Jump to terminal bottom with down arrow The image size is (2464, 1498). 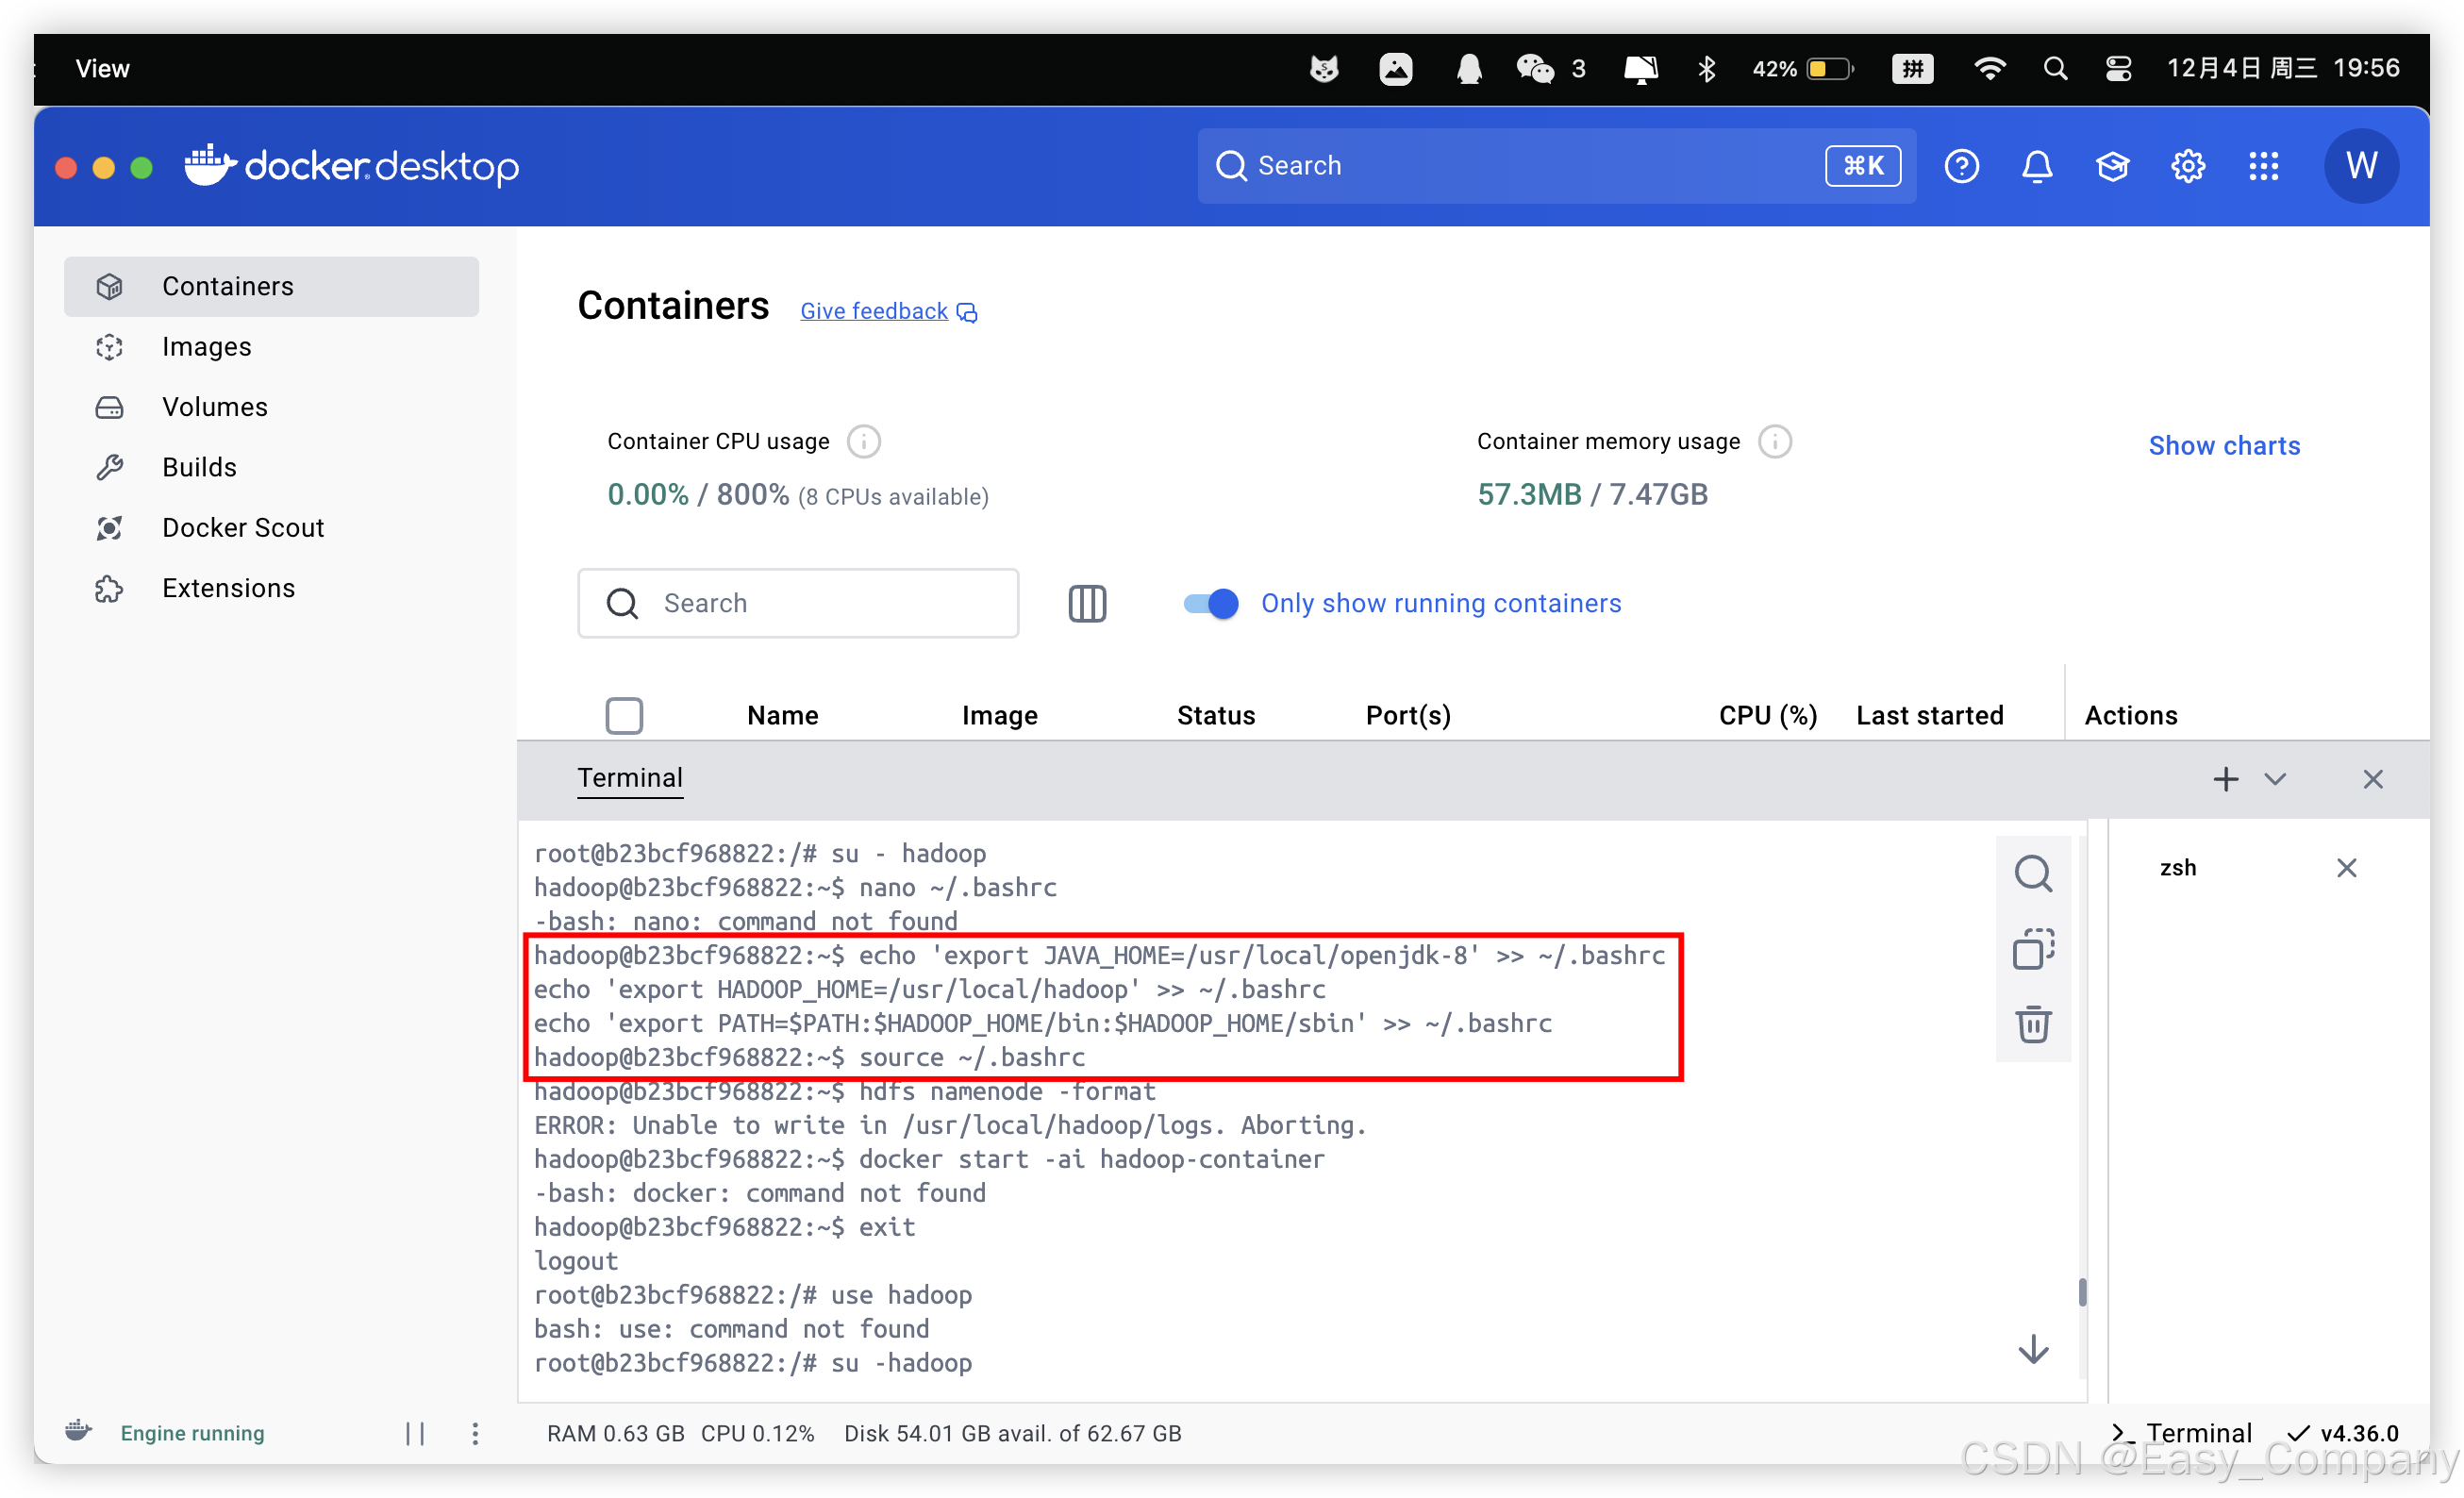tap(2033, 1349)
